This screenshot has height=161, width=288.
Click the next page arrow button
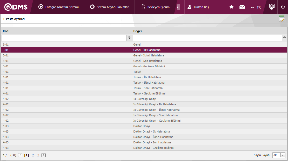pos(44,155)
